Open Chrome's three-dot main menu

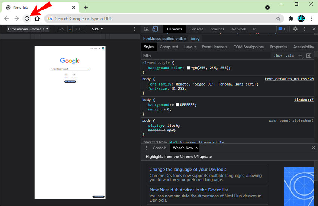[x=312, y=19]
